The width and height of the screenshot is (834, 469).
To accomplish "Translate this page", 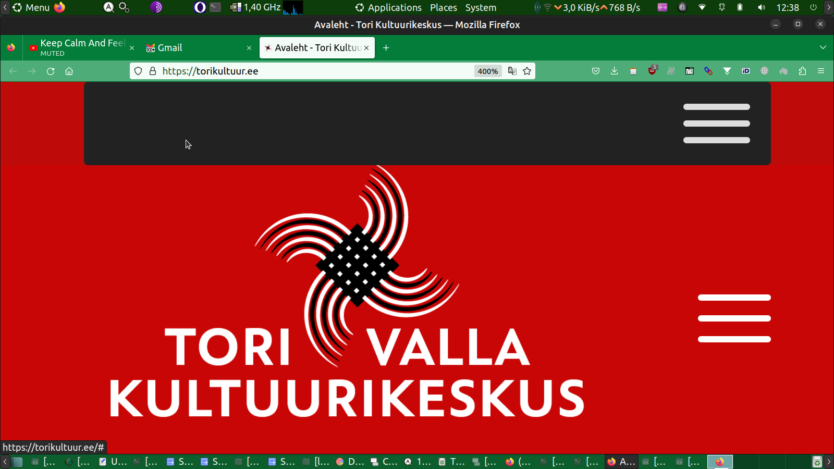I will click(x=512, y=71).
